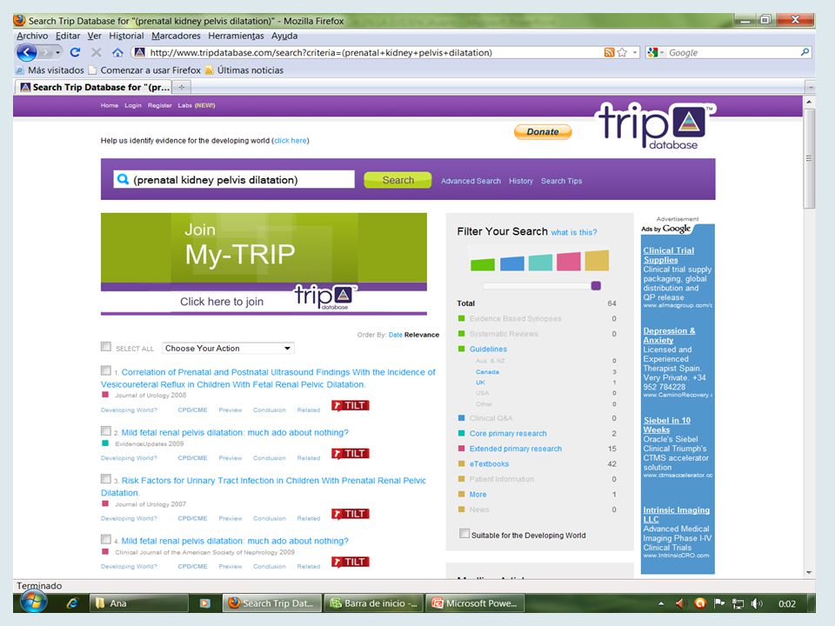Click the Join My-TRIP banner
The image size is (835, 626).
pos(264,264)
